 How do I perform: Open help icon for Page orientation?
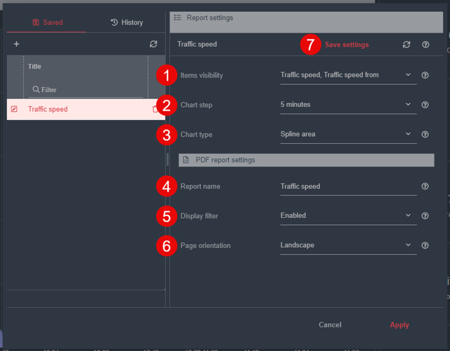(425, 245)
